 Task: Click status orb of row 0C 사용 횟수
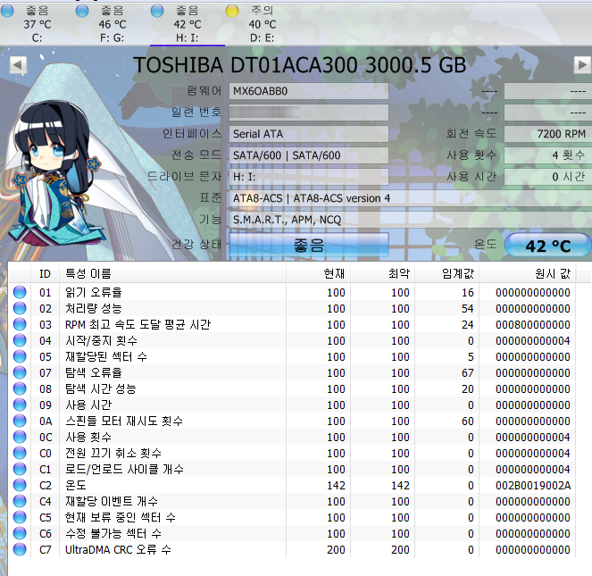(20, 437)
